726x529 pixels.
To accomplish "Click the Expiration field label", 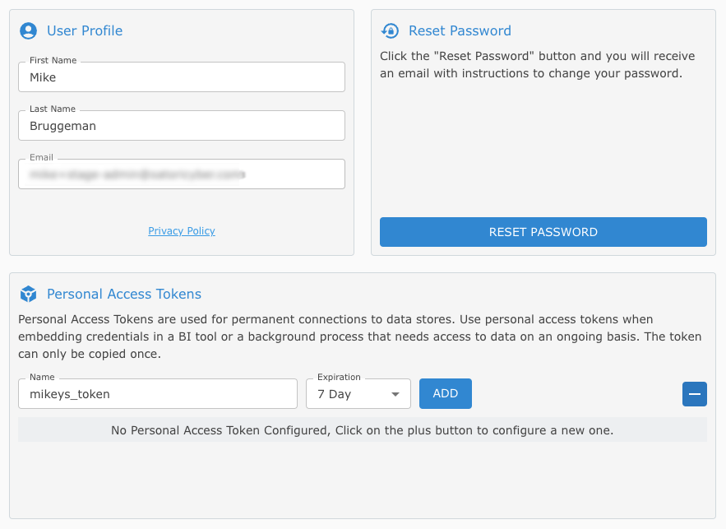I will point(339,377).
